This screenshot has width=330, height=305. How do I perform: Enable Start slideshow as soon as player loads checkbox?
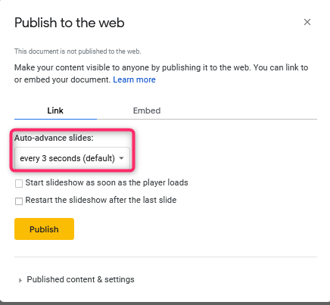19,183
